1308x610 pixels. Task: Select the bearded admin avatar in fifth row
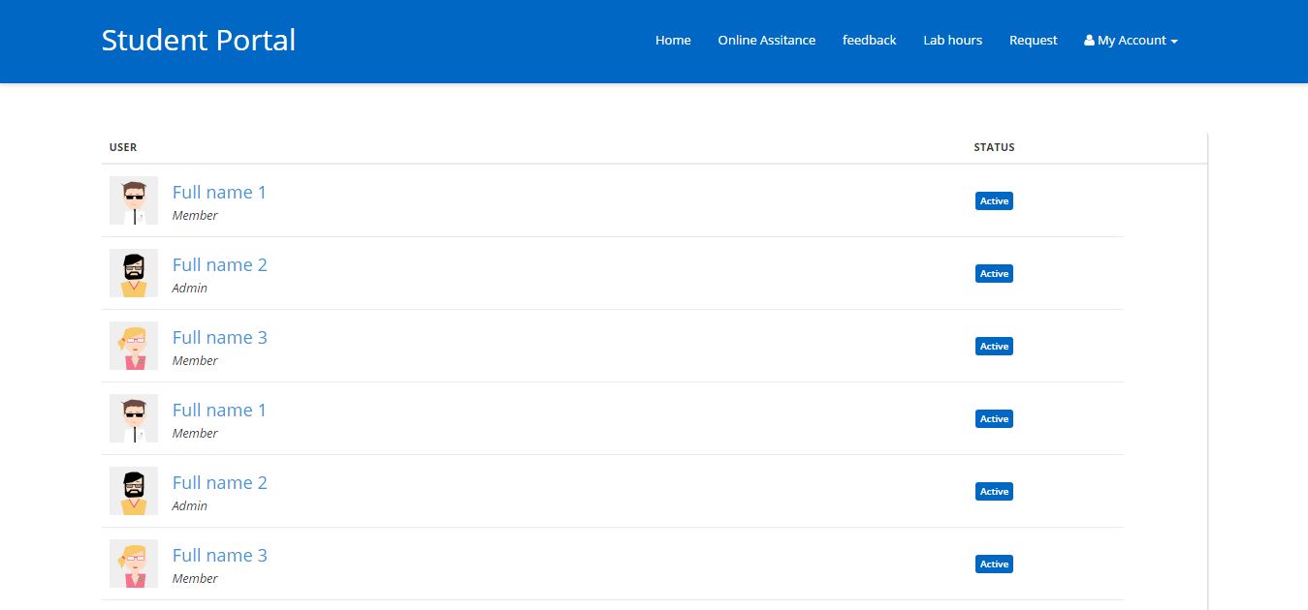[134, 491]
